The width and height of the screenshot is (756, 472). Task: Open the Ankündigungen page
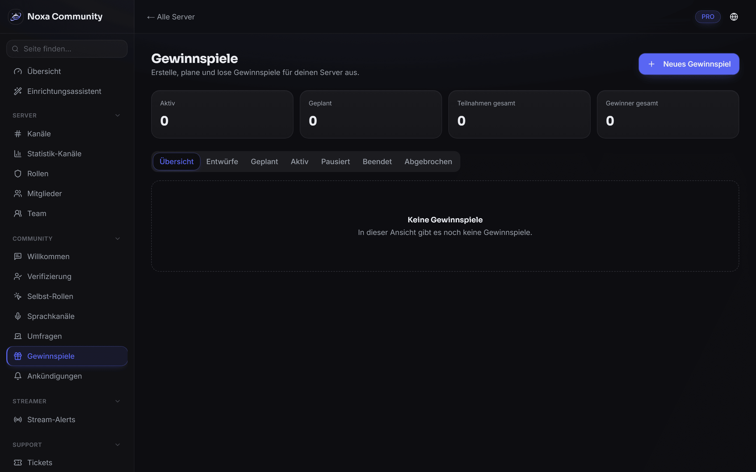(67, 376)
